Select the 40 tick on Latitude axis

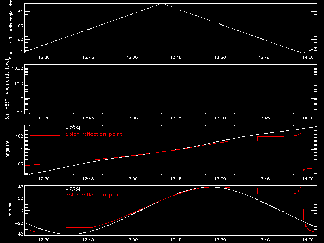[21, 187]
